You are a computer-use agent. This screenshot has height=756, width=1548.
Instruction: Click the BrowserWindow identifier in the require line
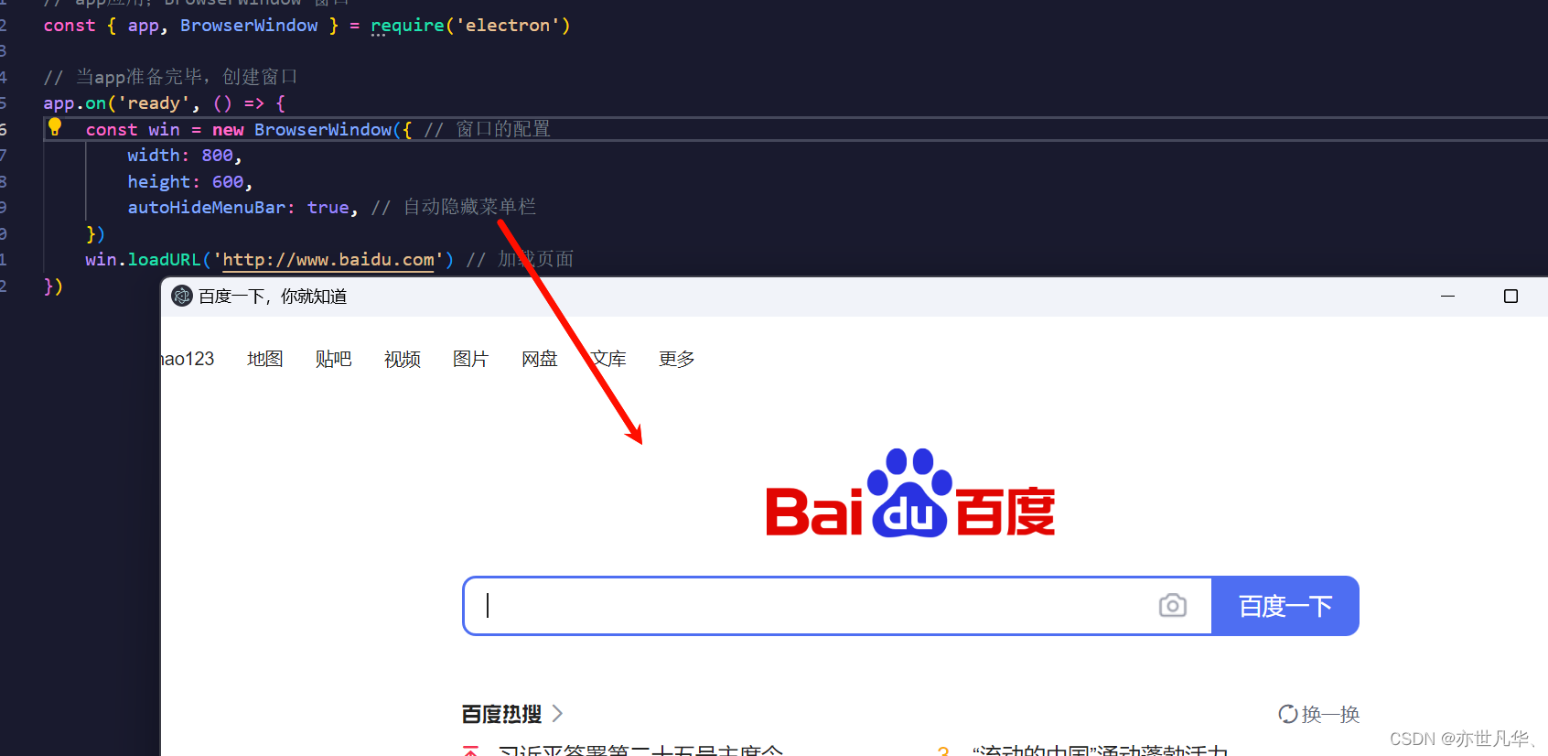click(x=249, y=26)
